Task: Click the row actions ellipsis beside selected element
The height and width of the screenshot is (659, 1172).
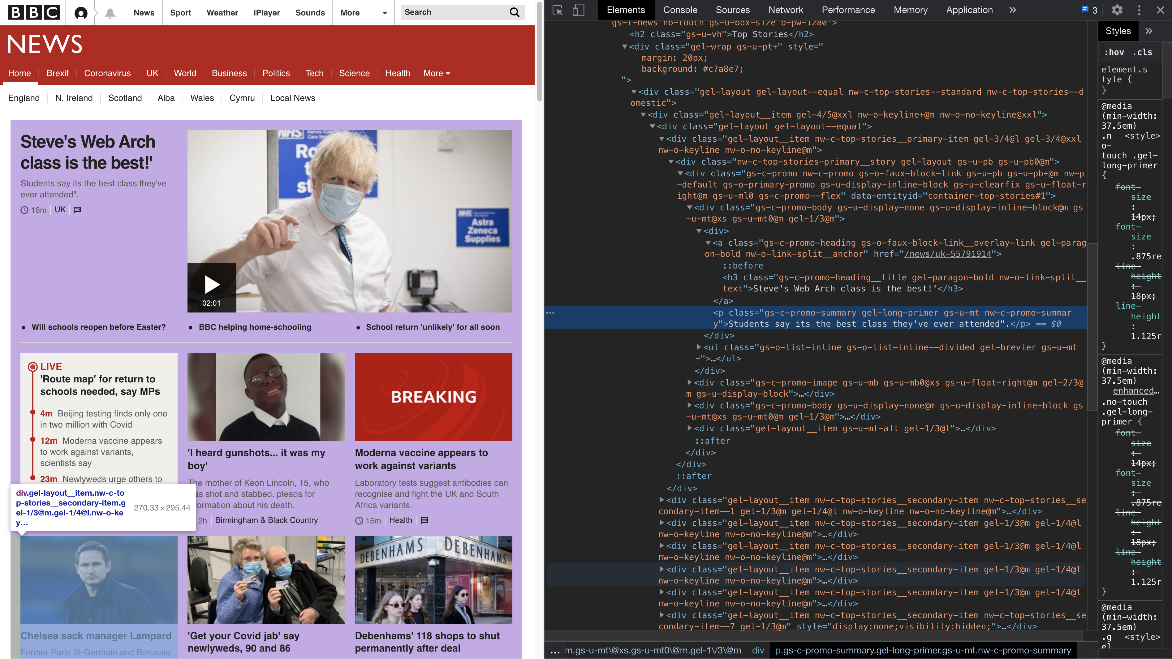Action: point(550,313)
